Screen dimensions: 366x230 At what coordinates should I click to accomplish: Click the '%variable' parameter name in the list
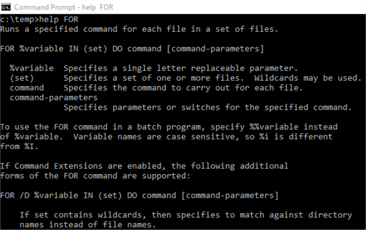point(32,68)
